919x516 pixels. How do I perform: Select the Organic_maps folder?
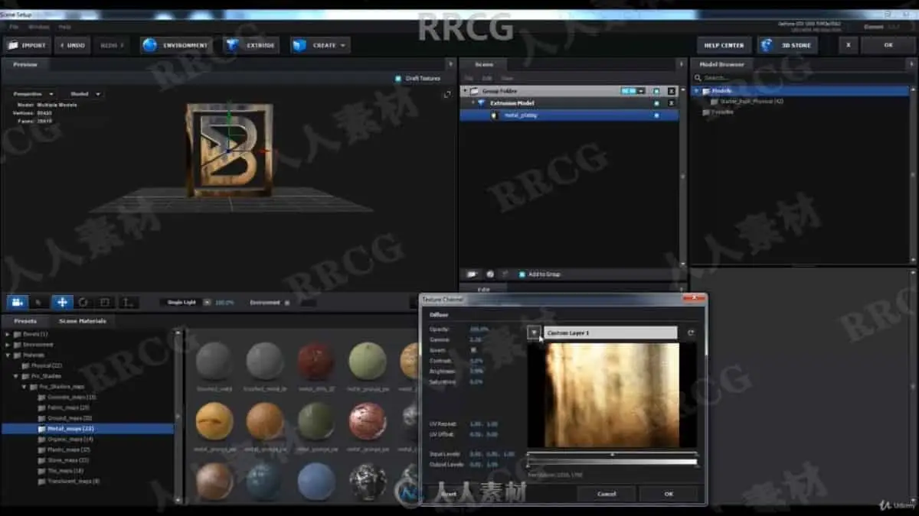coord(70,440)
